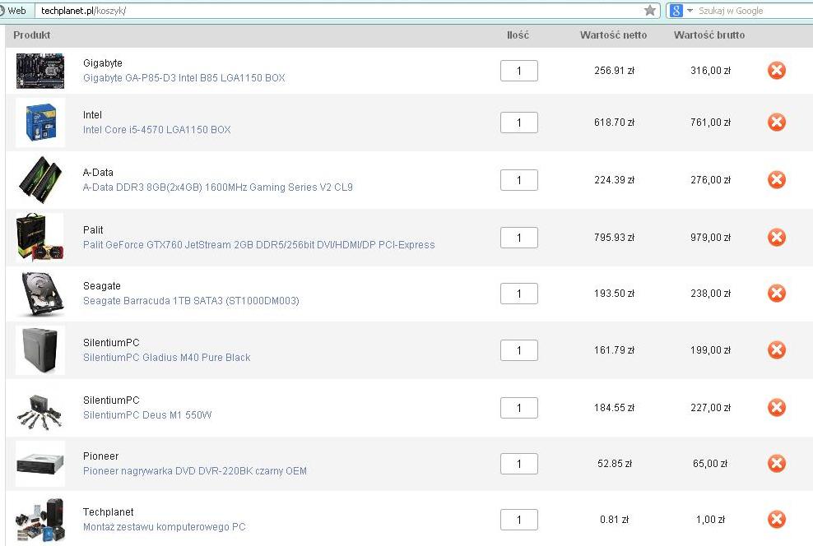Select the Seagate brand name text
Image resolution: width=813 pixels, height=546 pixels.
tap(102, 286)
